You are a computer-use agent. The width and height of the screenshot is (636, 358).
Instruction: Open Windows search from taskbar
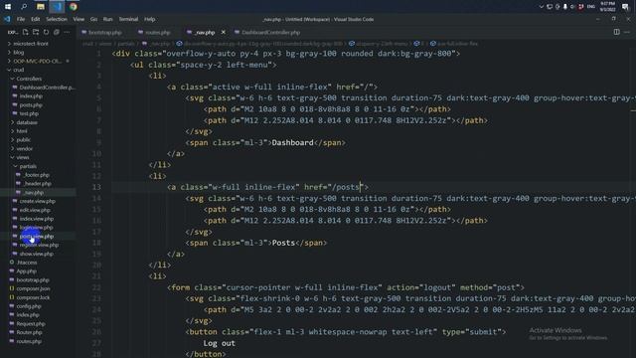click(24, 7)
